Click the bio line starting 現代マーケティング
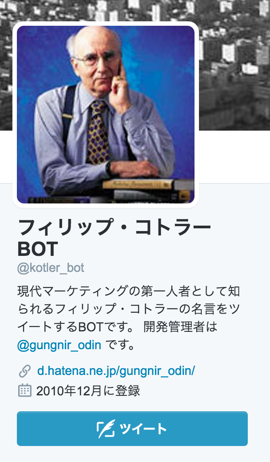This screenshot has height=462, width=270. (128, 291)
